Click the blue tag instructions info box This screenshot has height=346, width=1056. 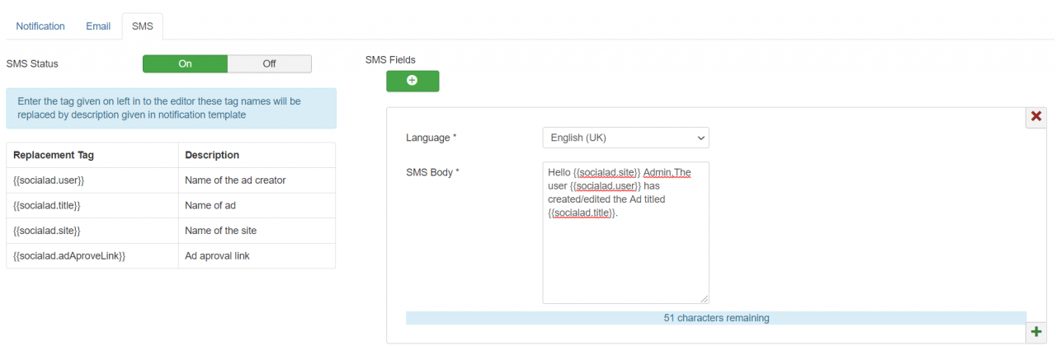[x=171, y=108]
